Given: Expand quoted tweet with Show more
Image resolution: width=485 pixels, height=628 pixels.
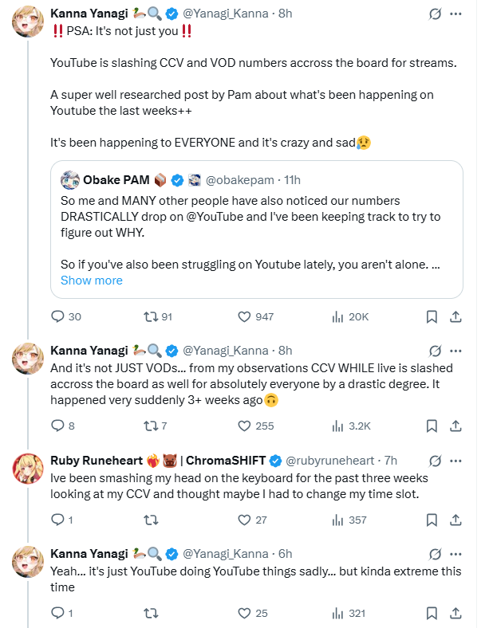Looking at the screenshot, I should click(x=92, y=280).
